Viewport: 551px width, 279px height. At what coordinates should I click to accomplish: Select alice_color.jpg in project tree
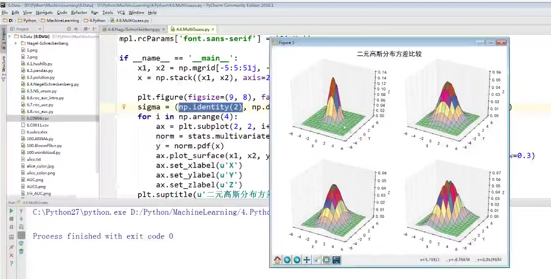pos(37,166)
